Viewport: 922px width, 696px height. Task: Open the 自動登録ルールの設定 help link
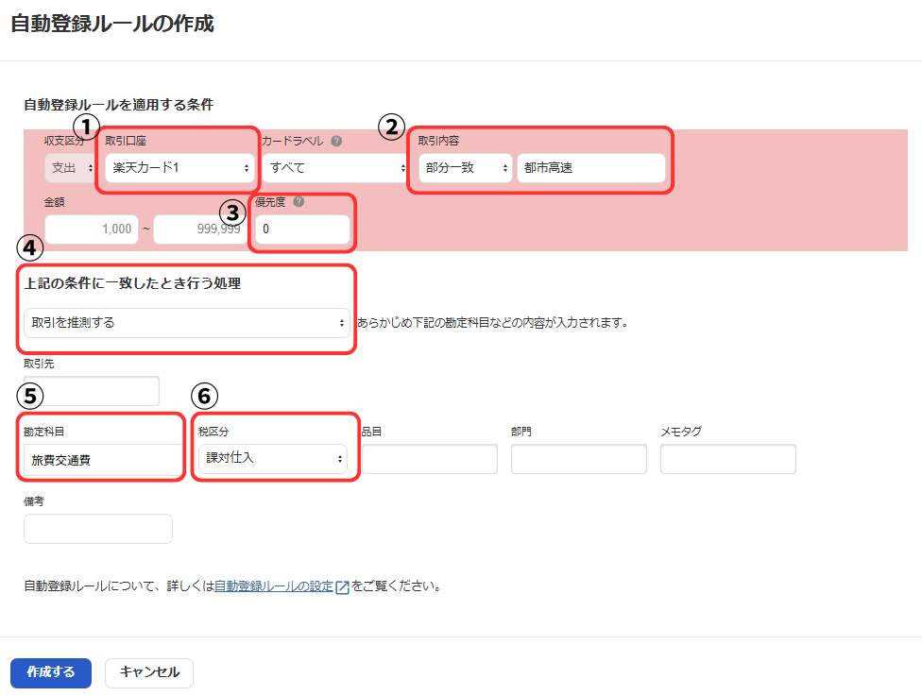point(273,586)
